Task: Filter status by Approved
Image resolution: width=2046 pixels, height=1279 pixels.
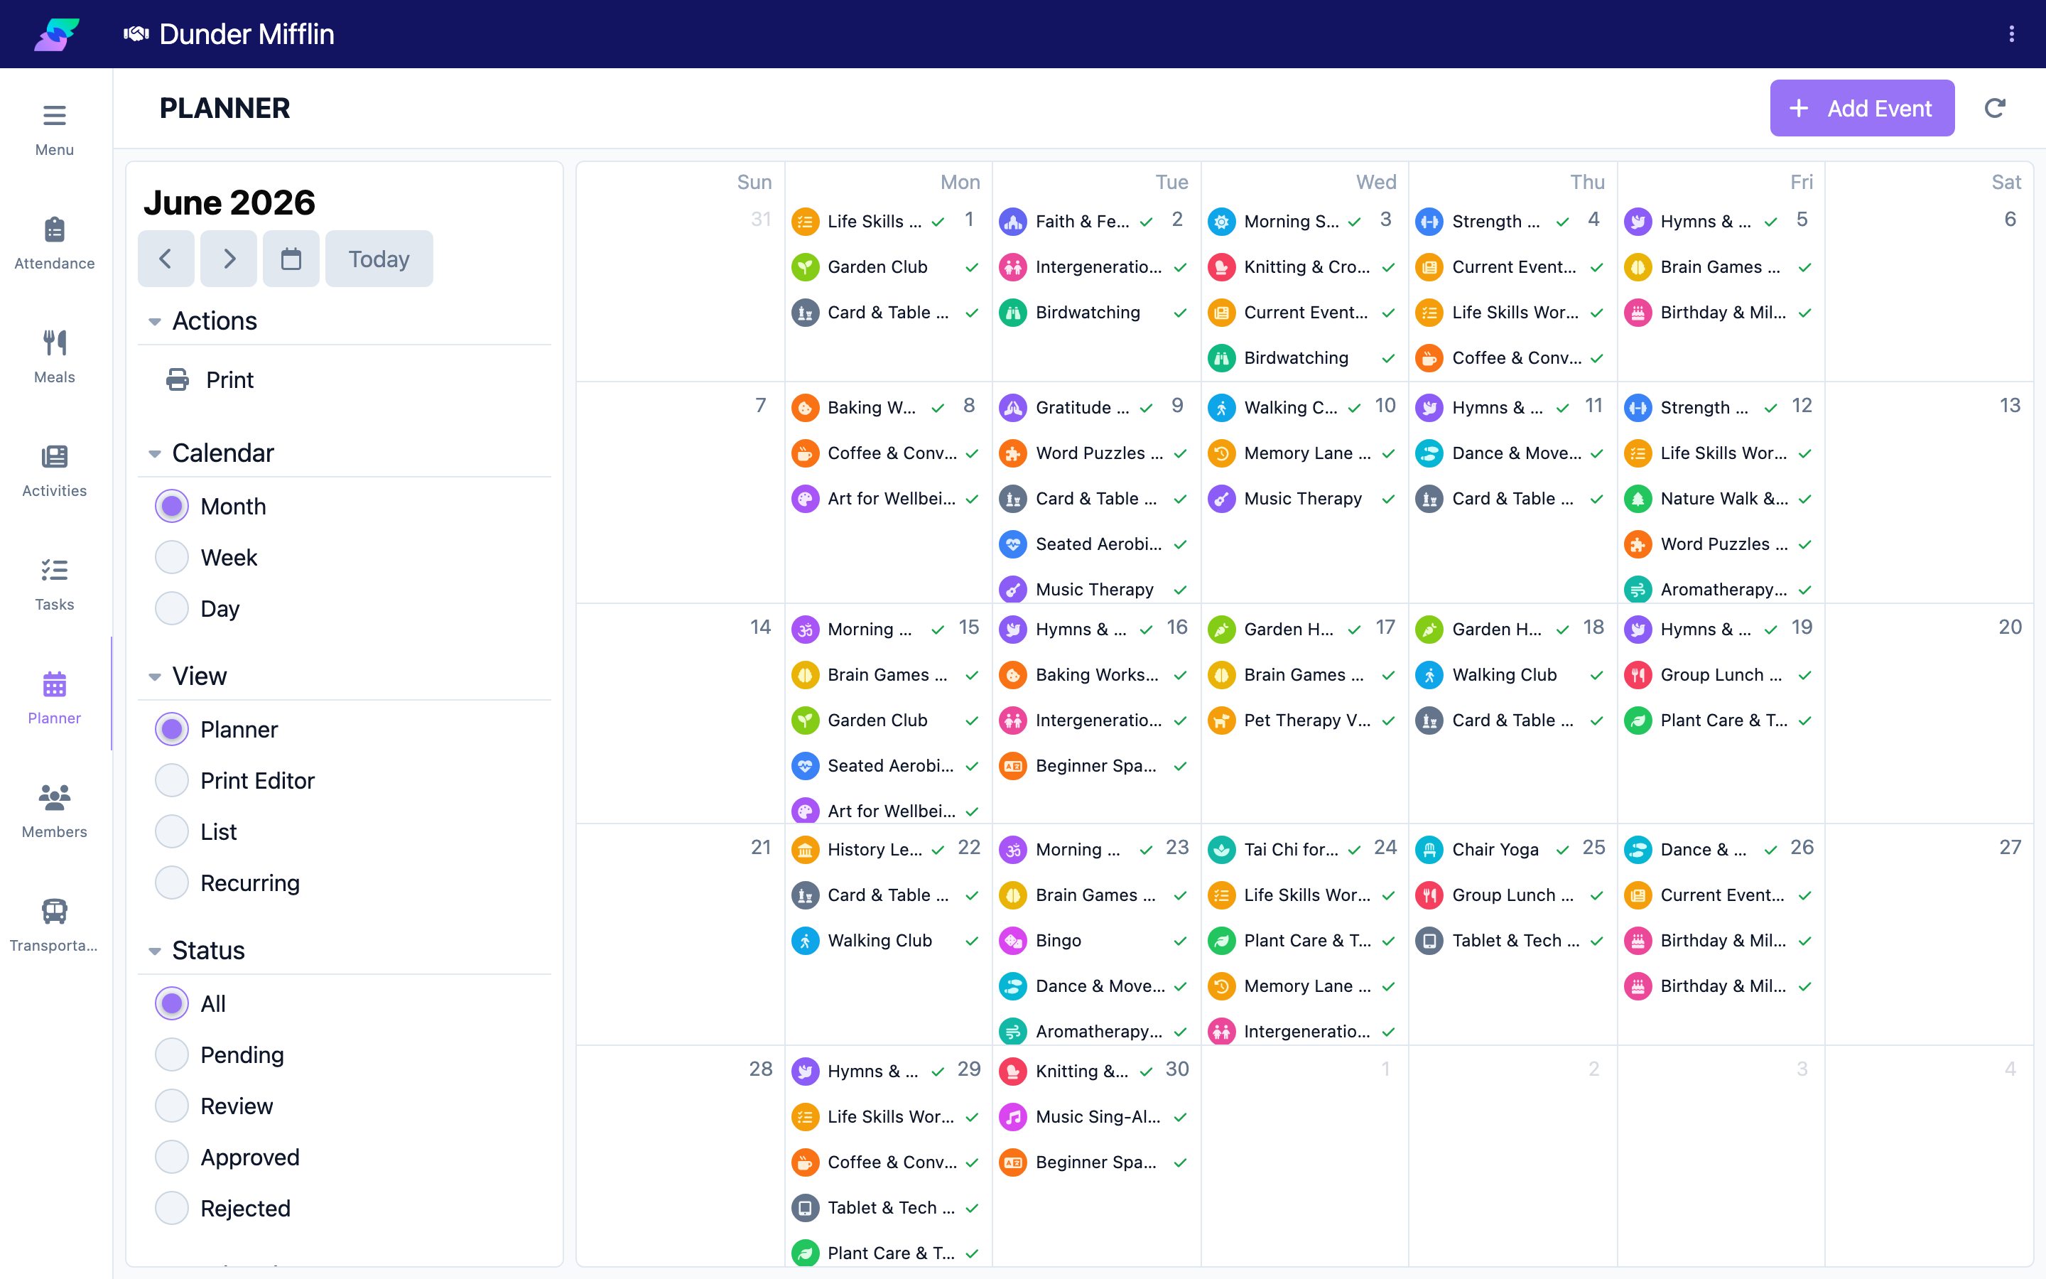Action: click(172, 1157)
